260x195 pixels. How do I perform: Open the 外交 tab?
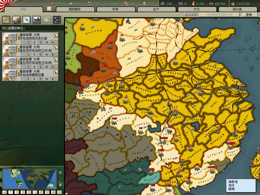coord(197,9)
